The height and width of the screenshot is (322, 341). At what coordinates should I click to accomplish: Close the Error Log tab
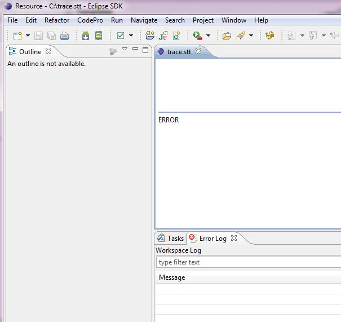tap(234, 238)
